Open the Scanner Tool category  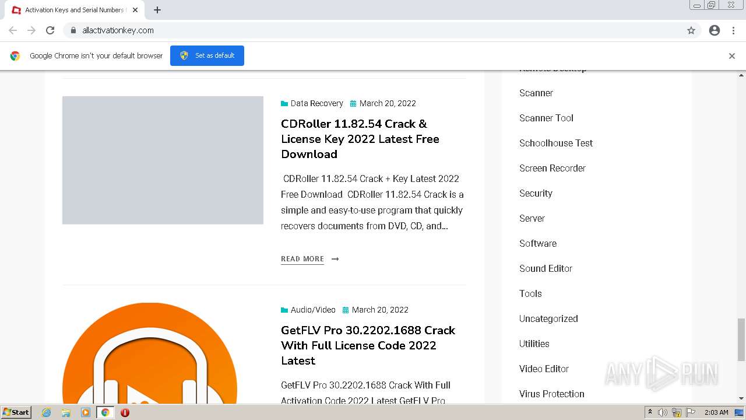click(x=546, y=118)
